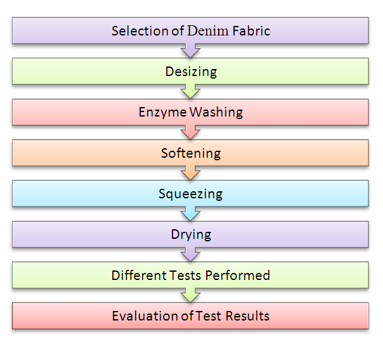The image size is (383, 349).
Task: Click the word Results in the bottom box
Action: coord(248,316)
